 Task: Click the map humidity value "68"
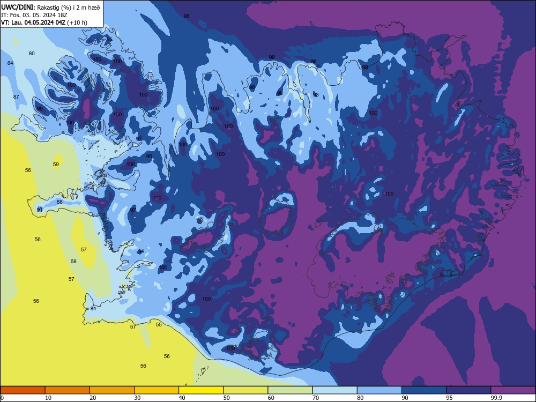(73, 262)
